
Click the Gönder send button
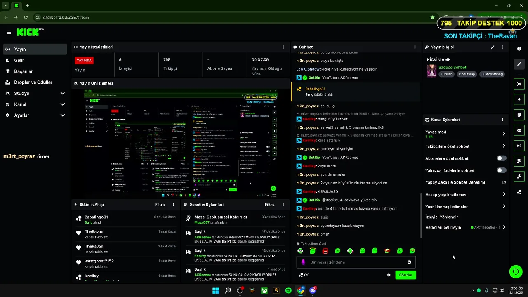[405, 275]
